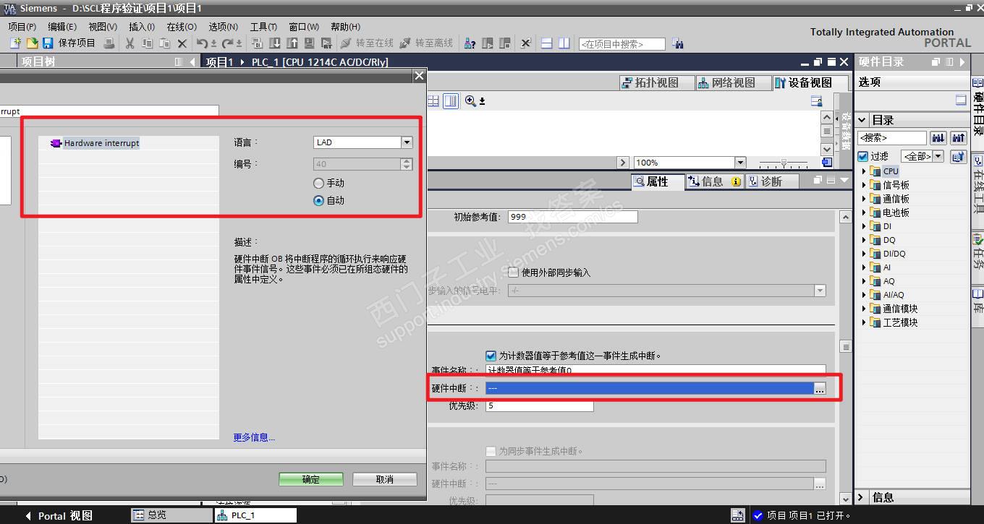Click the cut scissors icon
This screenshot has height=524, width=984.
point(130,43)
